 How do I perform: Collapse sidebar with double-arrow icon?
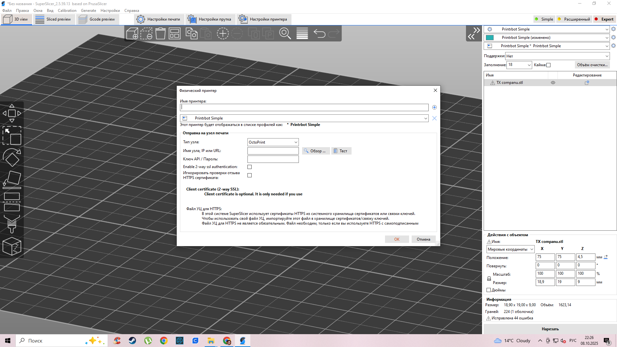474,33
